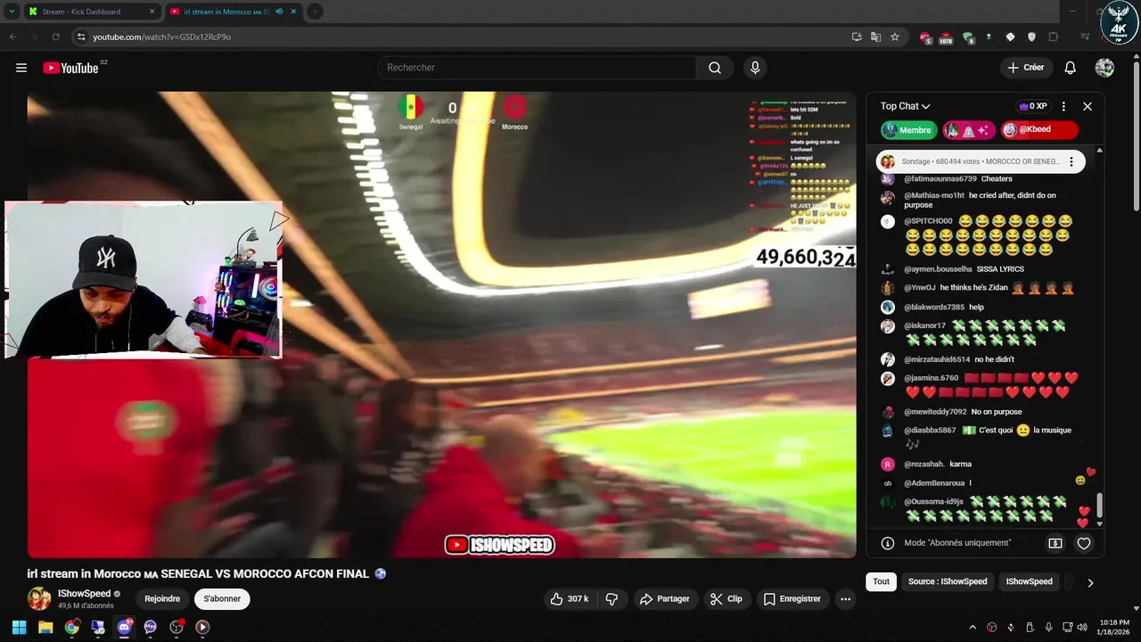Share the video via Partager

664,599
